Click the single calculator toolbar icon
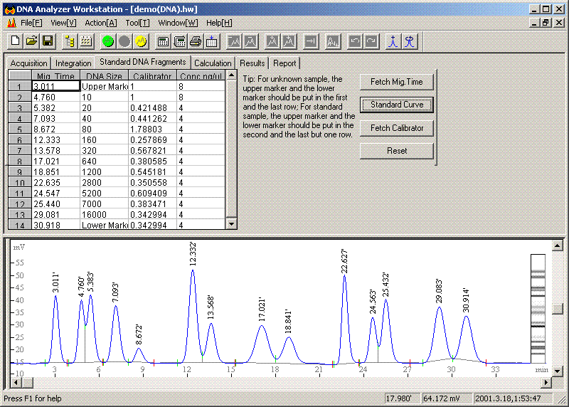Image resolution: width=569 pixels, height=407 pixels. point(163,41)
